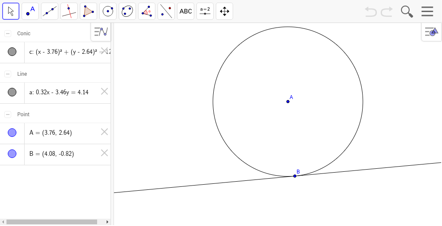This screenshot has width=442, height=226.
Task: Select the Angle measurement tool
Action: 147,11
